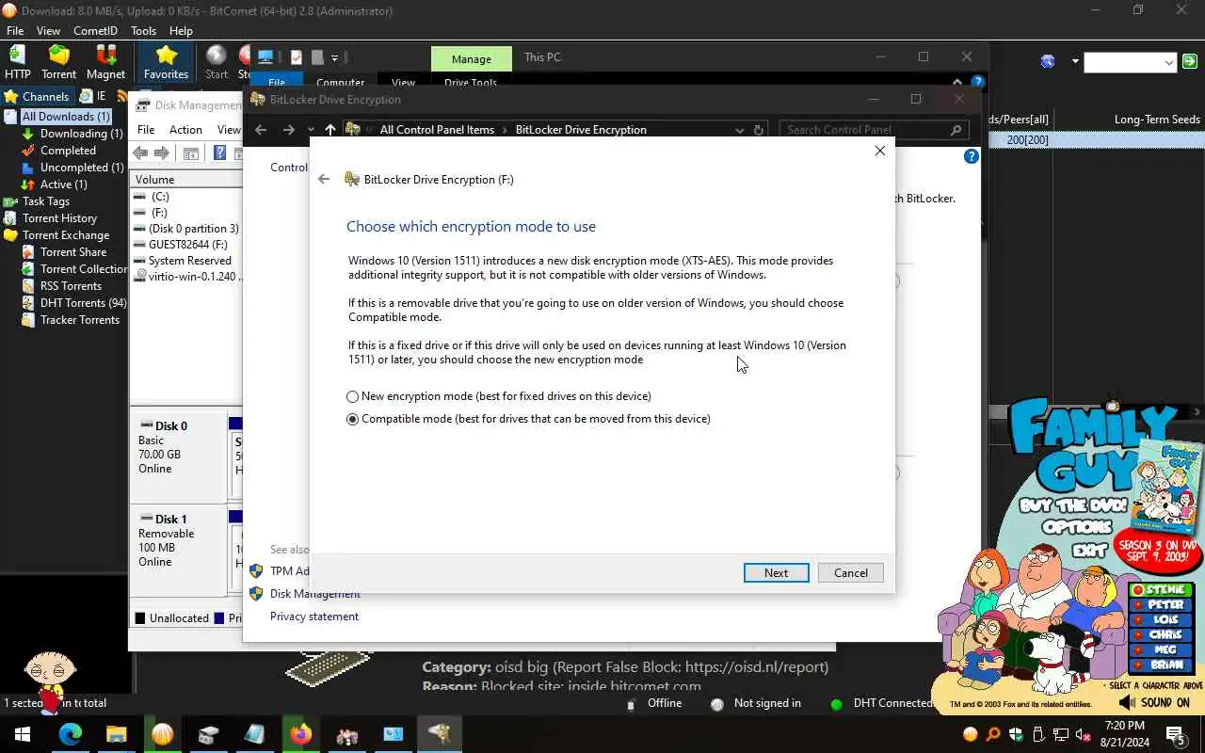
Task: Open Privacy statement link
Action: coord(314,617)
